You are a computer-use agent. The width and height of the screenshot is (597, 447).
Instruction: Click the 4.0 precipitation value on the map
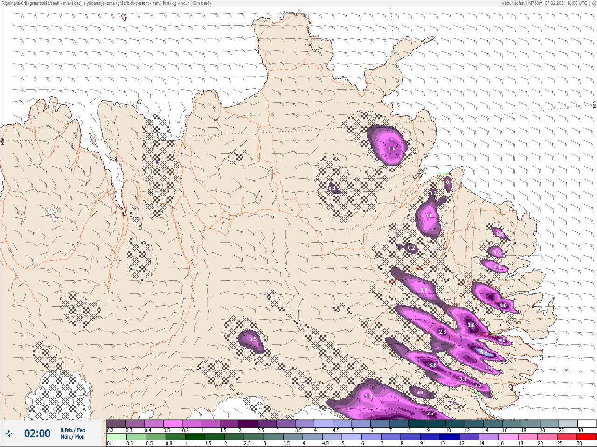tap(503, 306)
